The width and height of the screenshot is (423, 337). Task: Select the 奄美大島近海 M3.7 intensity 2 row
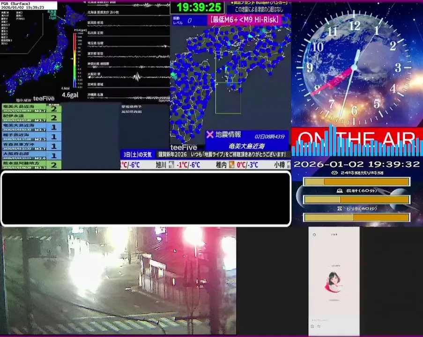click(x=31, y=109)
